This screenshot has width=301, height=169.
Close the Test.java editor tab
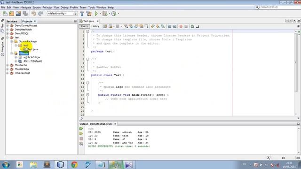(97, 21)
